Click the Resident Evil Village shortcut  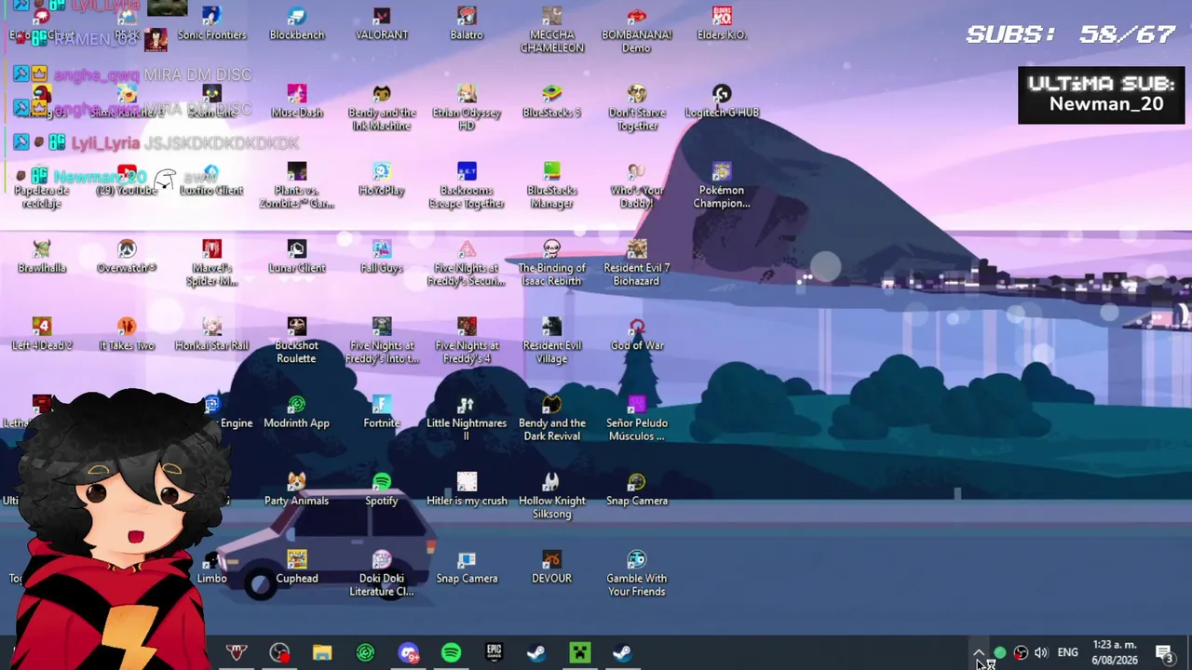(x=552, y=340)
